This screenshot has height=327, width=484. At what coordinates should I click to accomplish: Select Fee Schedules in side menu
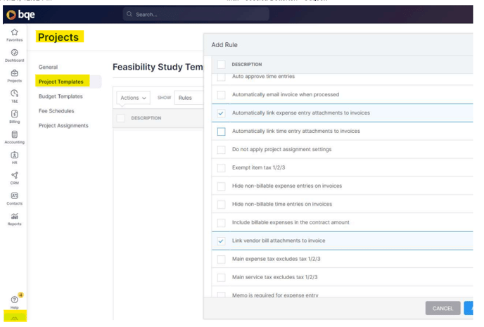pyautogui.click(x=56, y=110)
